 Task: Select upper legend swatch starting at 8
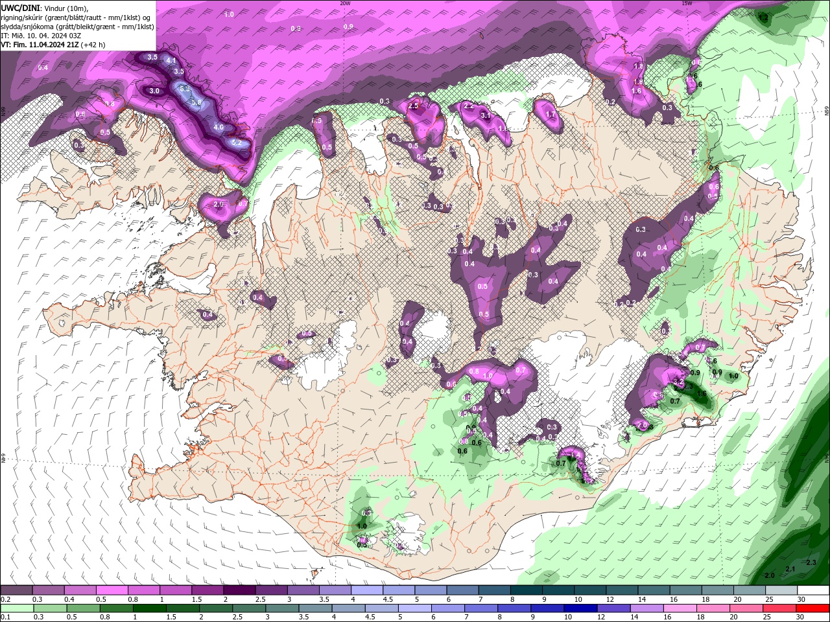[x=527, y=590]
